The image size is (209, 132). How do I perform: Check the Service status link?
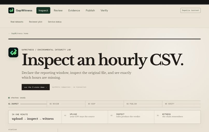coord(55,22)
